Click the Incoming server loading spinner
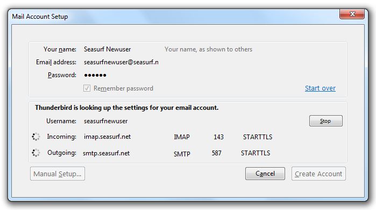376x210 pixels. click(x=36, y=137)
